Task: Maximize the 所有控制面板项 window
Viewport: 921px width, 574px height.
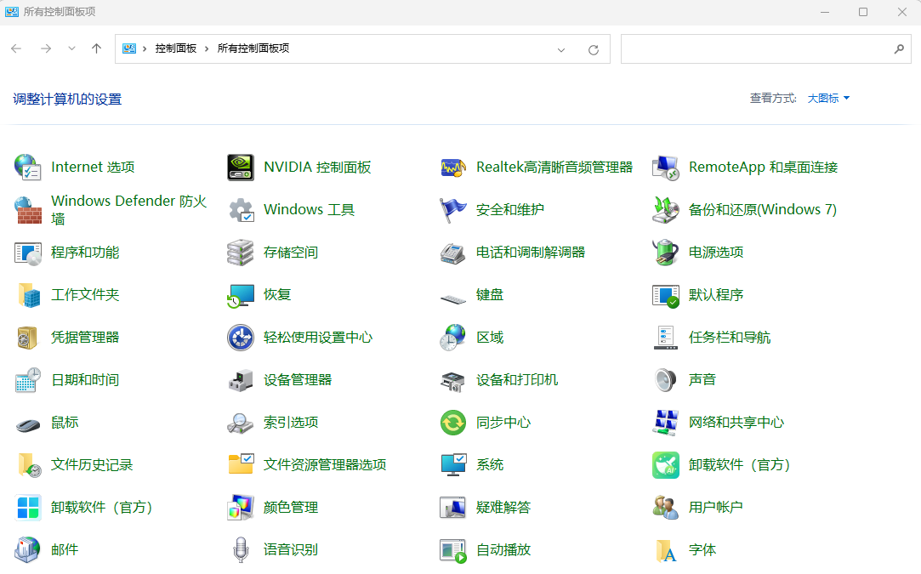Action: point(863,12)
